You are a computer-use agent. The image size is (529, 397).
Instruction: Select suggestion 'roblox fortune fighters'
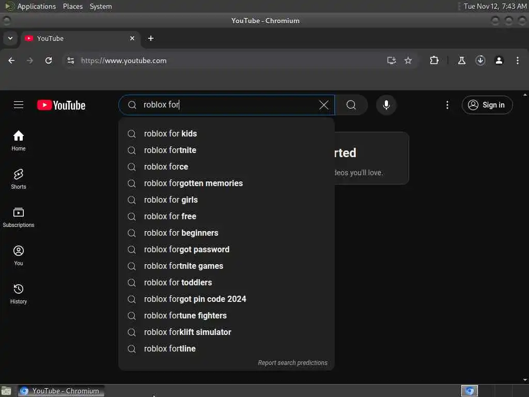[x=226, y=316]
